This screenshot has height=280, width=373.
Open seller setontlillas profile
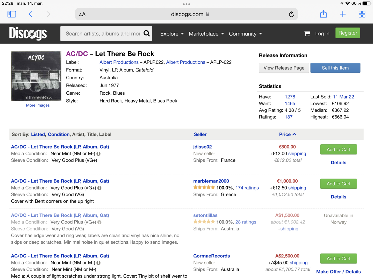click(x=205, y=215)
